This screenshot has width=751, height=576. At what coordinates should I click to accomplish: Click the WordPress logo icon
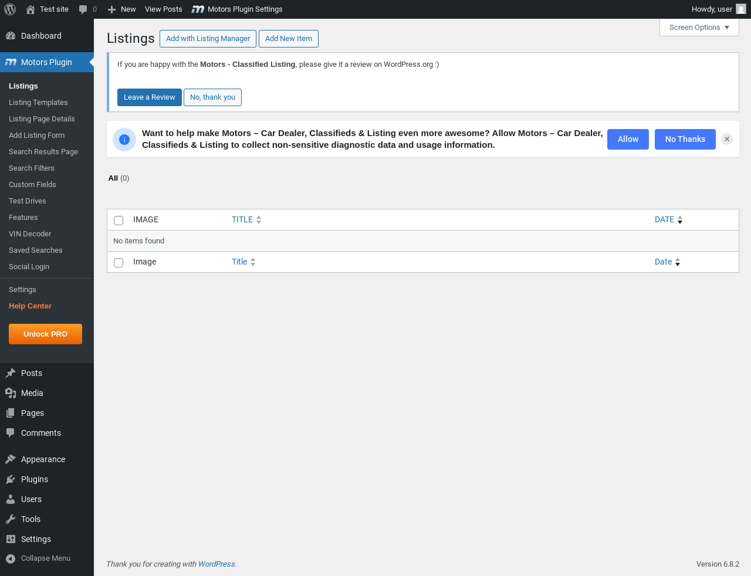[x=10, y=9]
